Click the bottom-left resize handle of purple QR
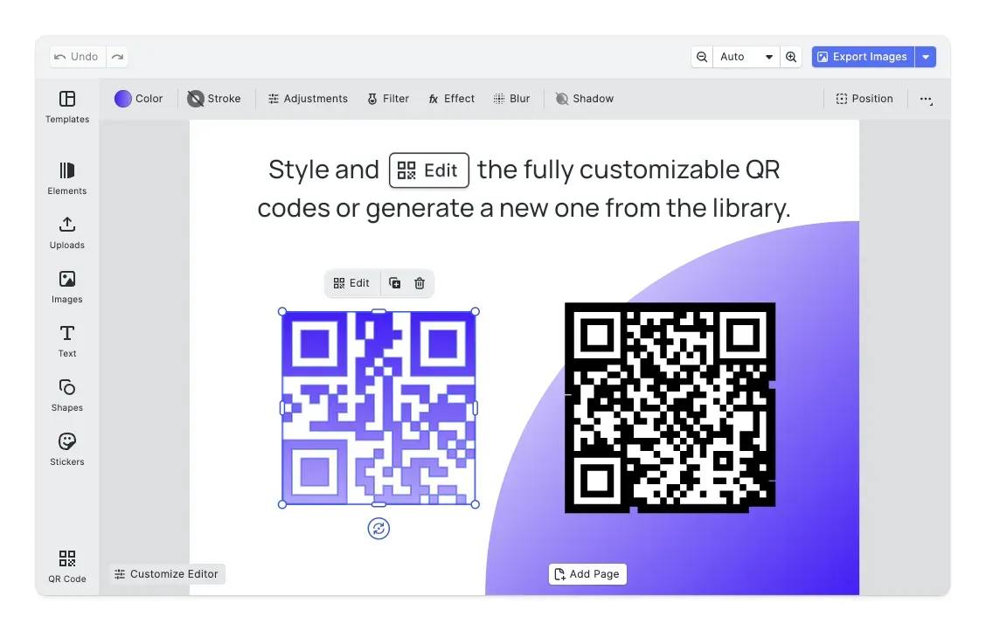This screenshot has height=631, width=986. (282, 504)
